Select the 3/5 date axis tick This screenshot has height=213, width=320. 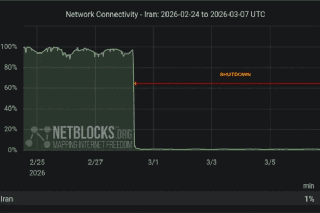click(x=270, y=163)
